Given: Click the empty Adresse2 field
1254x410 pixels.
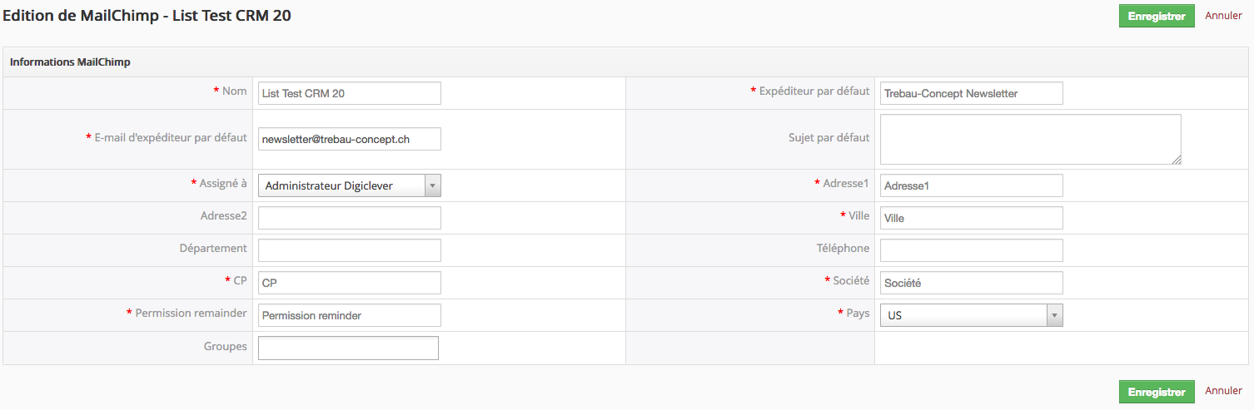Looking at the screenshot, I should click(349, 218).
